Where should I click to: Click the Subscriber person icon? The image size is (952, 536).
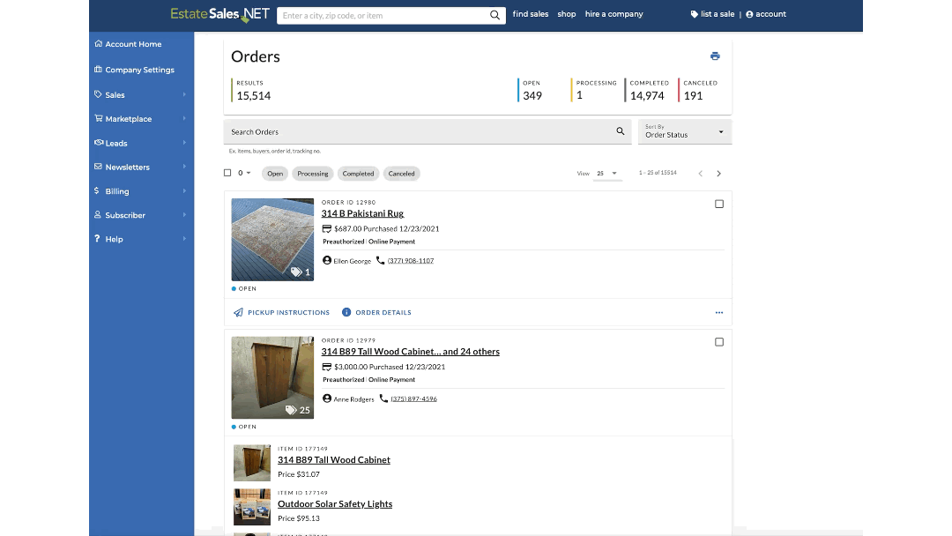coord(98,215)
